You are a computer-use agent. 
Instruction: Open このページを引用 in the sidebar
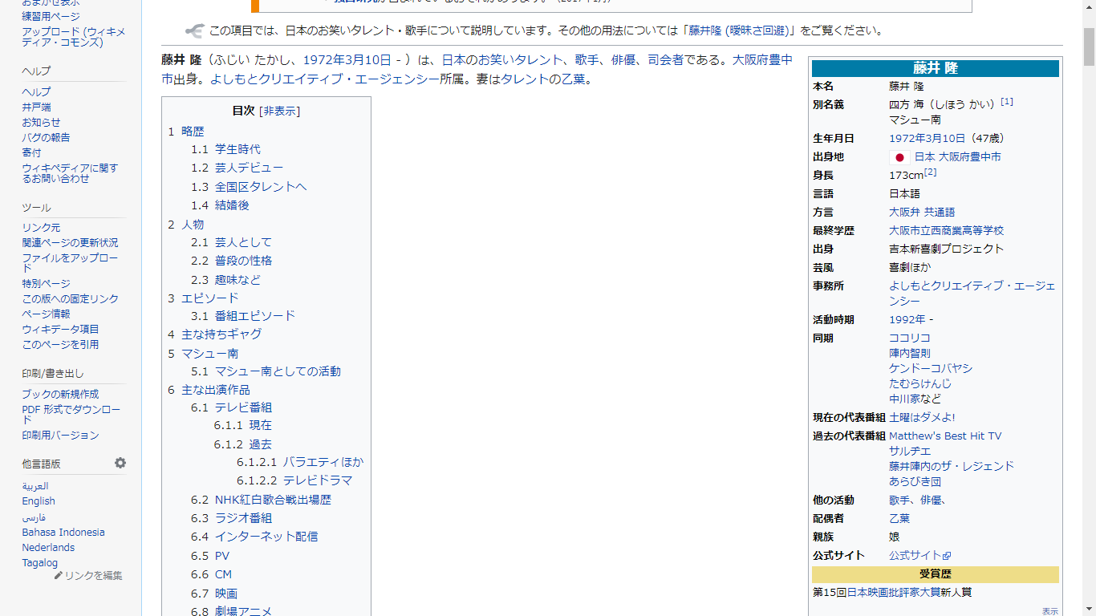coord(60,345)
